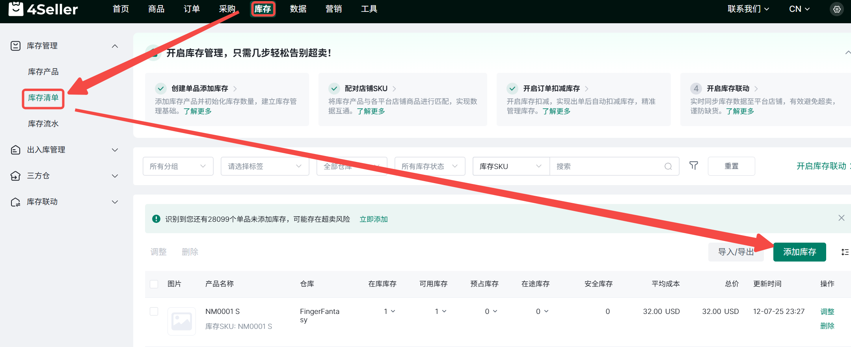Screen dimensions: 851x347
Task: Click the filter funnel icon
Action: (x=693, y=166)
